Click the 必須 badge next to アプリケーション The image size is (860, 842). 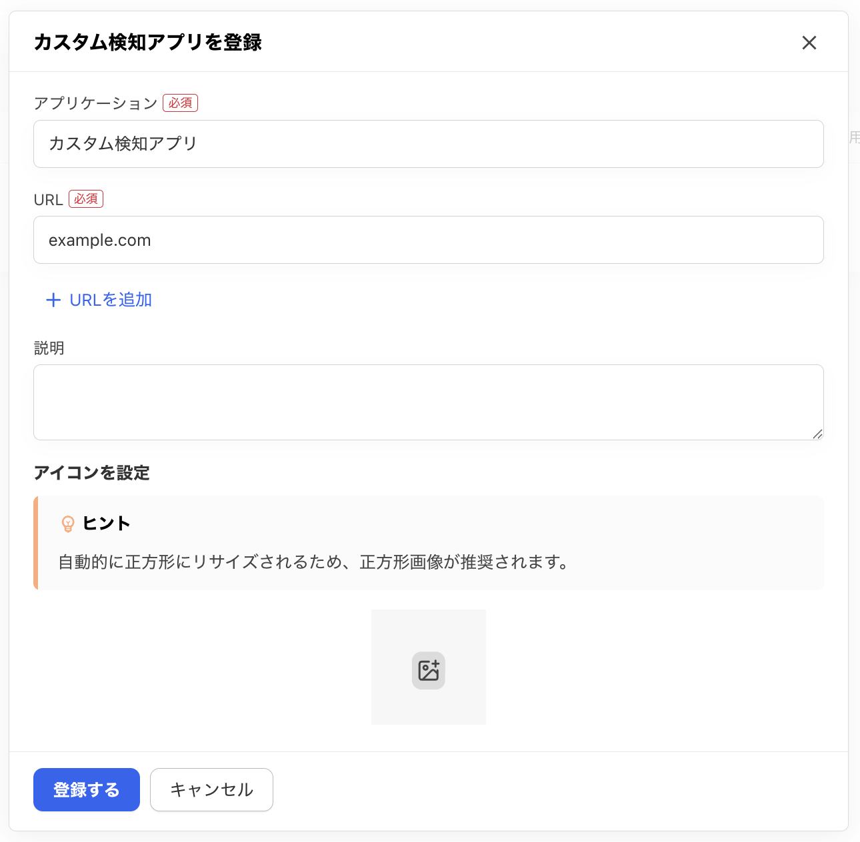pos(180,103)
